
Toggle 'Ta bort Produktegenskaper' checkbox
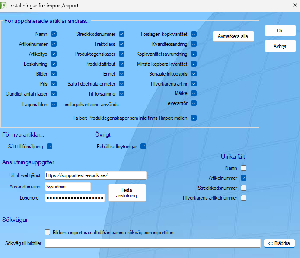(x=194, y=118)
